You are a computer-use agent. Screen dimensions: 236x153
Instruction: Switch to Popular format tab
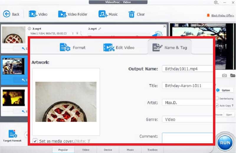pyautogui.click(x=63, y=150)
